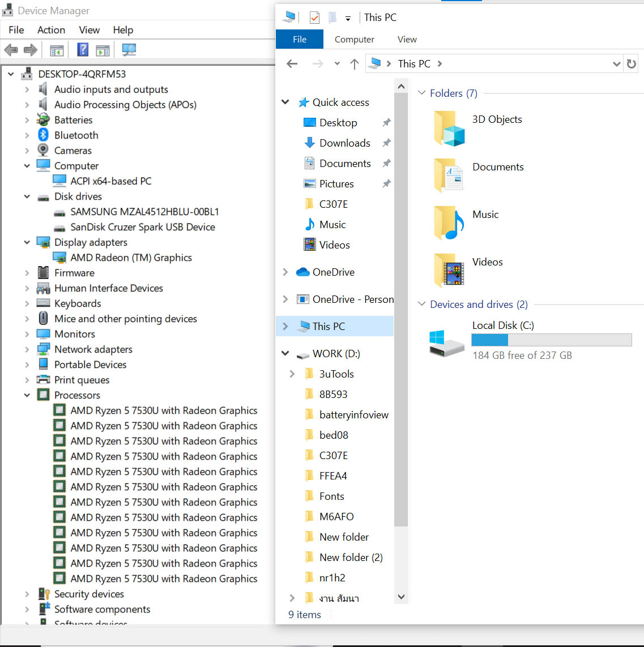Screen dimensions: 644x647
Task: Click the Device Manager toolbar back arrow
Action: click(x=11, y=50)
